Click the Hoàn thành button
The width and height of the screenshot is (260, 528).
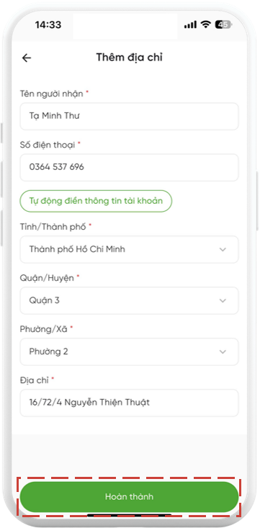130,497
